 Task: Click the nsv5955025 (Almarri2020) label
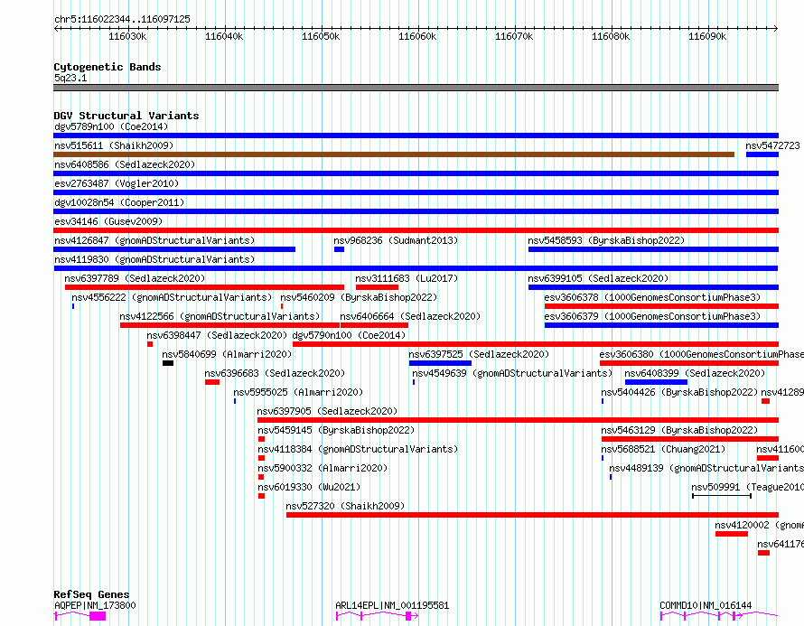coord(298,392)
